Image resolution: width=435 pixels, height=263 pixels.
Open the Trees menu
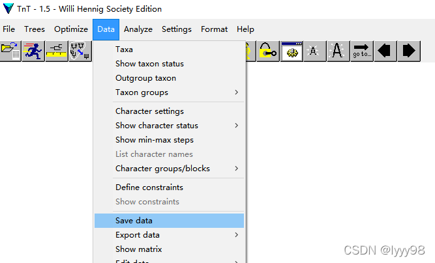35,29
